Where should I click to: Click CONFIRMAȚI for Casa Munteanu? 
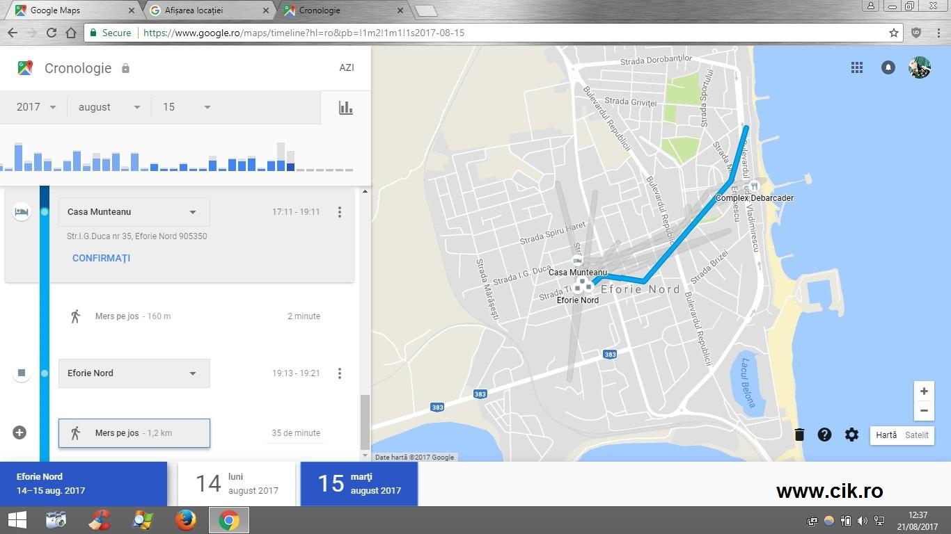(x=101, y=258)
